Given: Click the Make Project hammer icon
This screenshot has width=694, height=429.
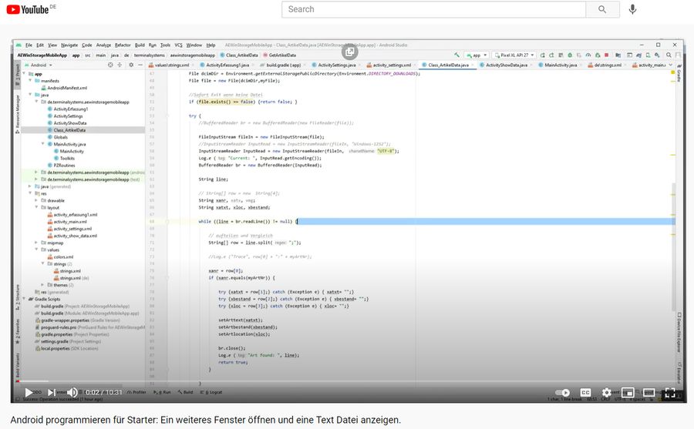Looking at the screenshot, I should (x=456, y=55).
